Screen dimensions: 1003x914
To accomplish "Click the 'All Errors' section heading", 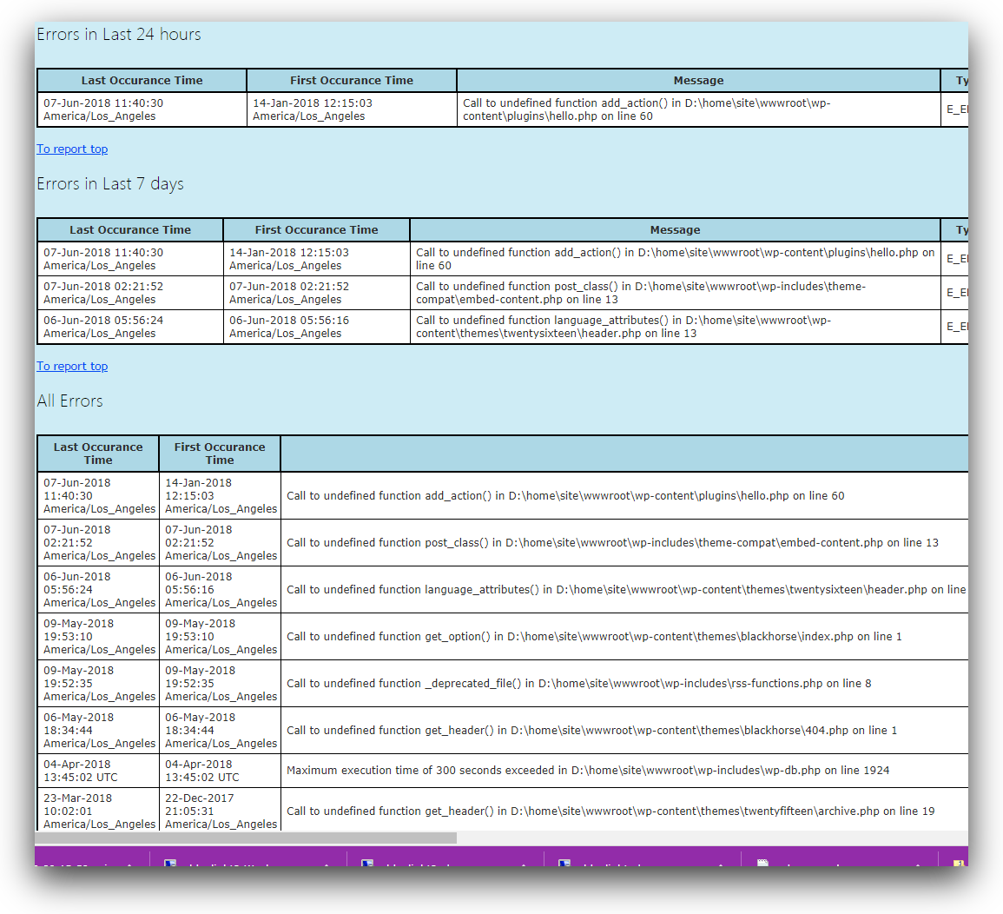I will coord(70,401).
